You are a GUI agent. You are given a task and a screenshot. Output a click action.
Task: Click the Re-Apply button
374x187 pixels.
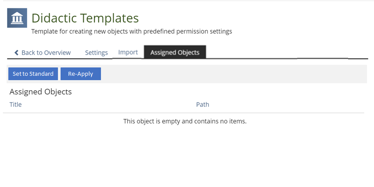81,74
